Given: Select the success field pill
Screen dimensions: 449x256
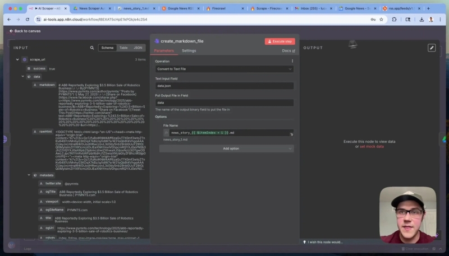Looking at the screenshot, I should 36,68.
